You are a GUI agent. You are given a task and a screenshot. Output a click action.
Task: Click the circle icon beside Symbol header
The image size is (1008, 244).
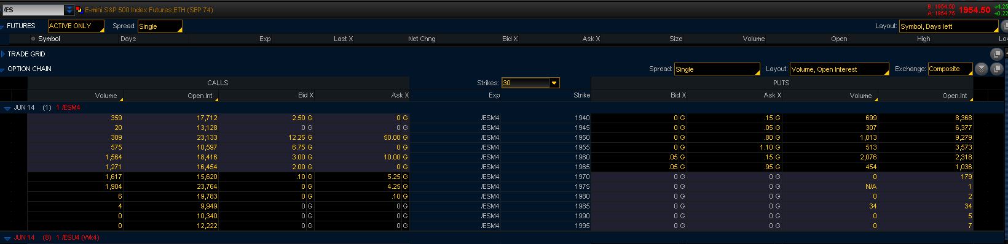pyautogui.click(x=33, y=39)
